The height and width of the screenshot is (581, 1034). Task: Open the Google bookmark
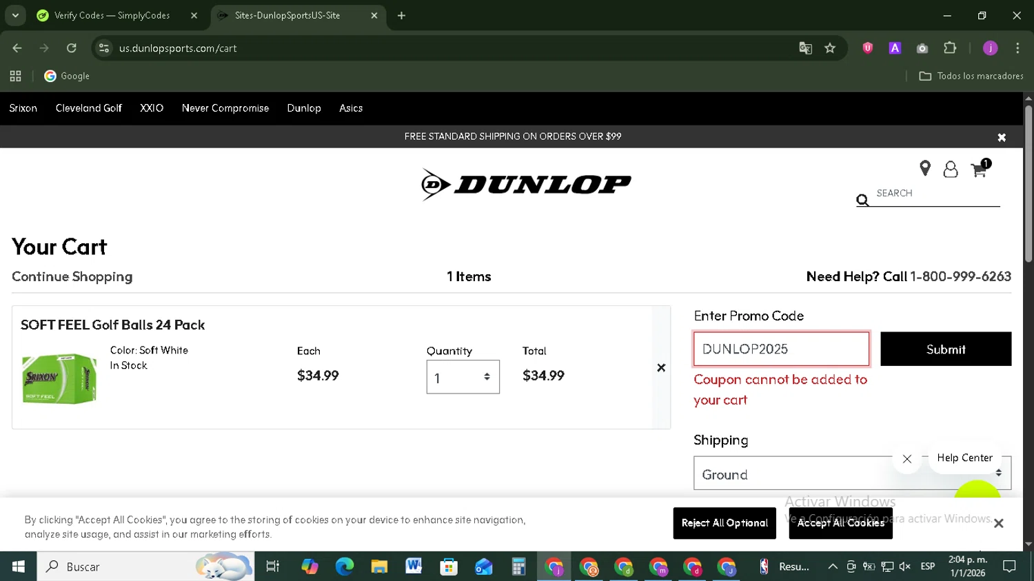(67, 77)
